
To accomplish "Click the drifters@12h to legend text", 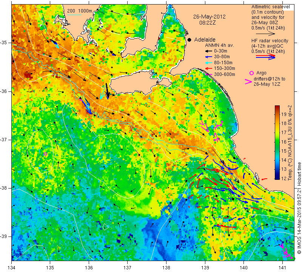I will pos(270,79).
